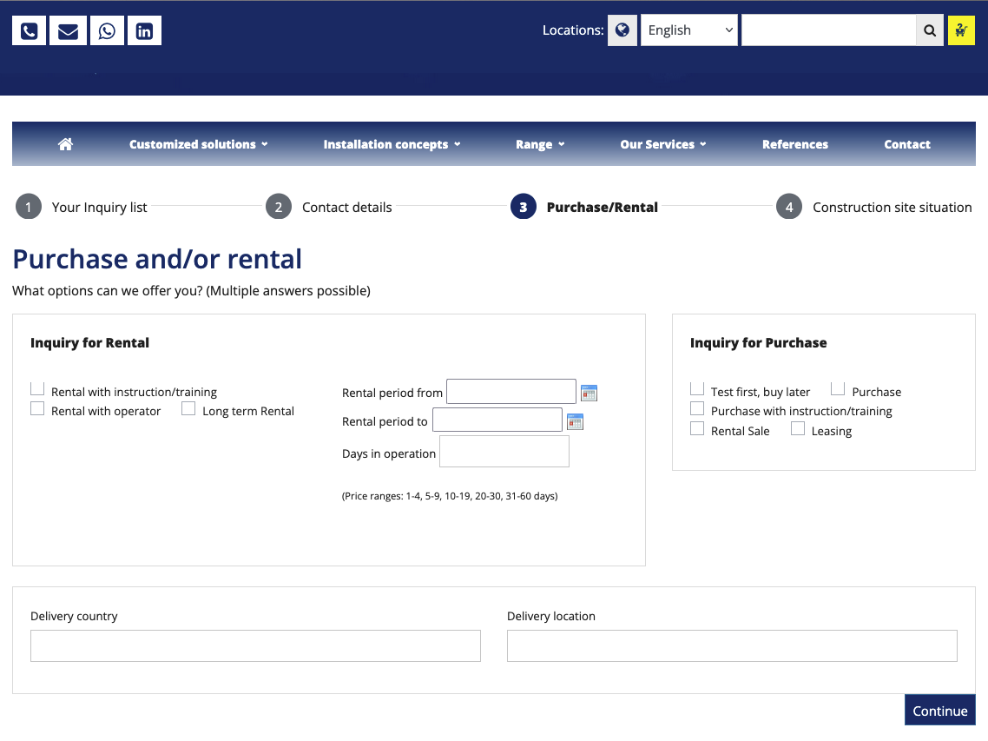Expand the Customized solutions menu
Viewport: 988px width, 741px height.
(x=198, y=144)
